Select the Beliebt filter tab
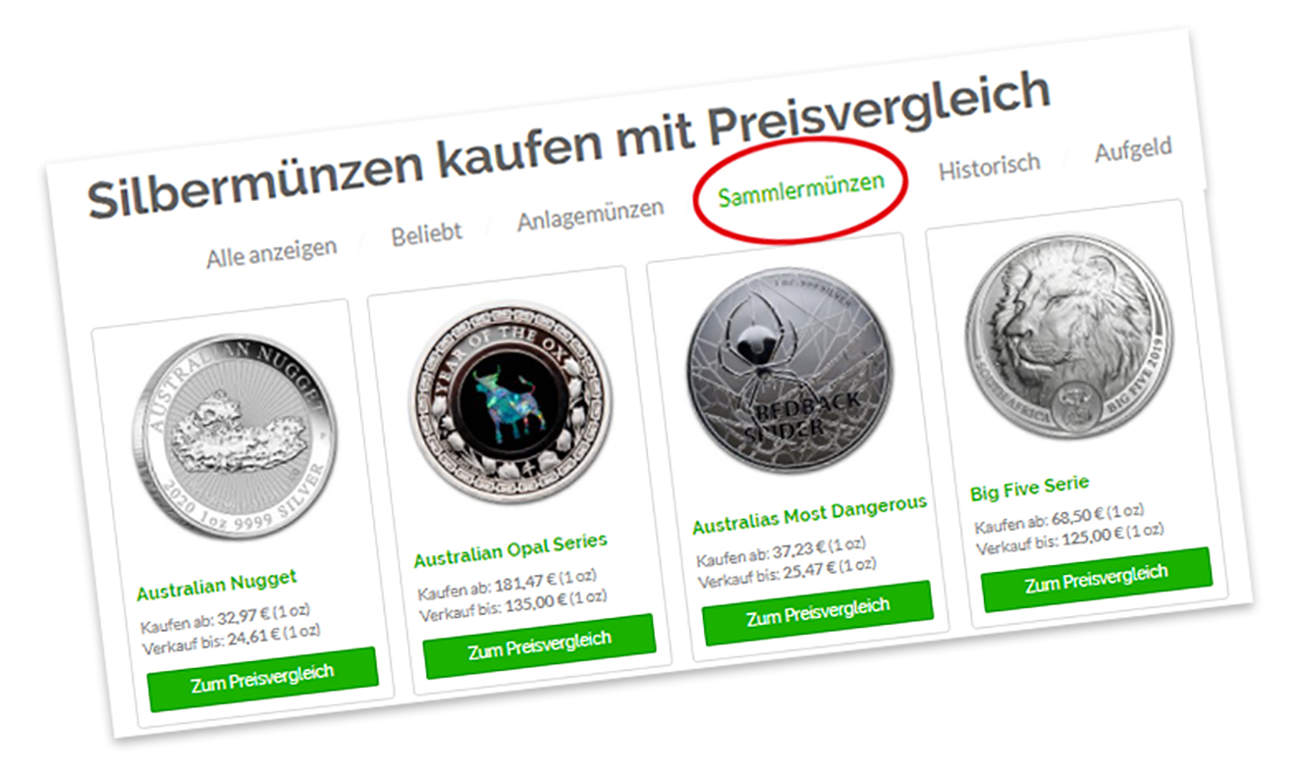The width and height of the screenshot is (1299, 773). point(426,233)
